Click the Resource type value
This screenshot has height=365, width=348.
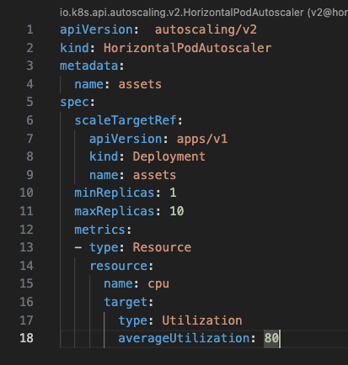162,247
